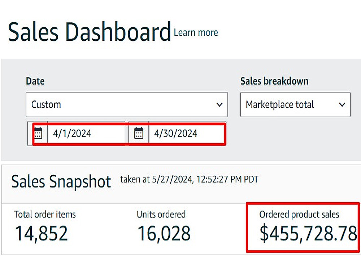Click the Marketplace total chevron arrow
The height and width of the screenshot is (270, 361).
point(342,105)
